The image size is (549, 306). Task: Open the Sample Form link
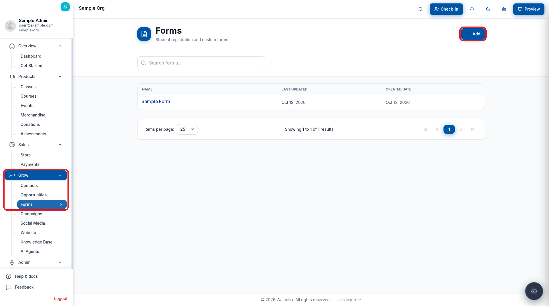coord(156,101)
